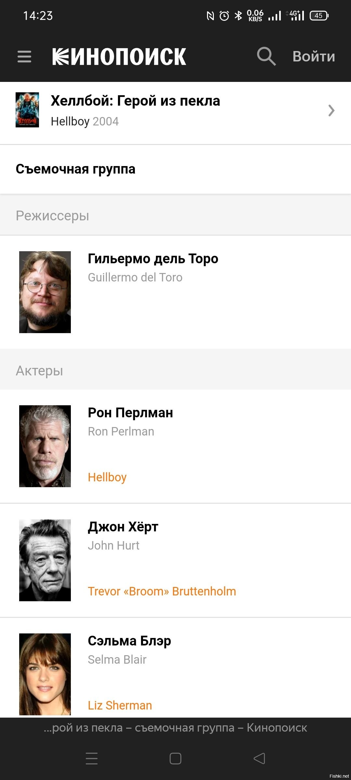Tap the Bluetooth status icon
This screenshot has height=780, width=351.
pos(238,16)
